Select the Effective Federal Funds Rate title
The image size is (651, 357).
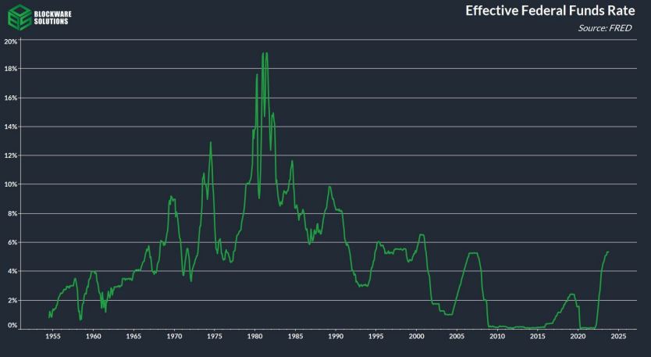[550, 11]
